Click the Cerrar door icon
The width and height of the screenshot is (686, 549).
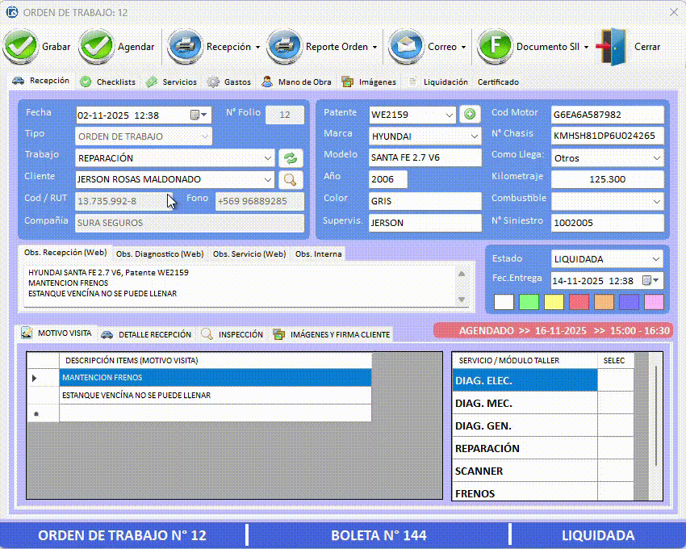click(613, 47)
